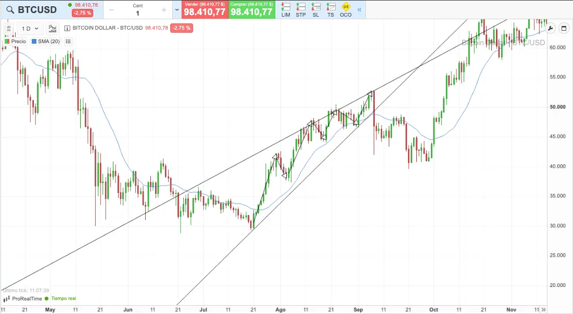Click the SL stop-loss order icon
573x314 pixels.
pyautogui.click(x=316, y=9)
